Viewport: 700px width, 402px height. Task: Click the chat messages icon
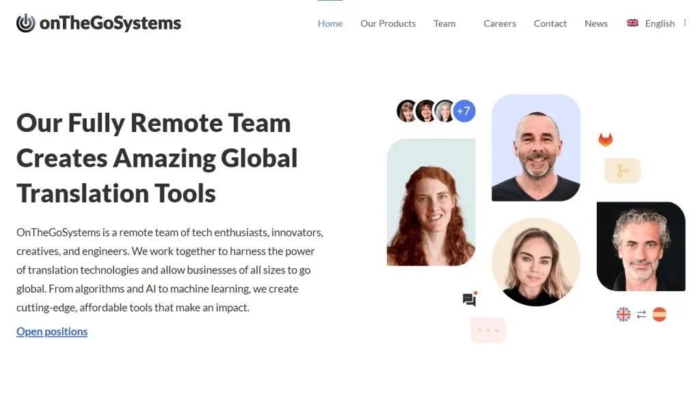point(470,299)
